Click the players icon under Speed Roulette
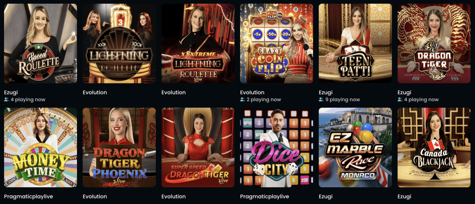475x204 pixels. point(6,100)
